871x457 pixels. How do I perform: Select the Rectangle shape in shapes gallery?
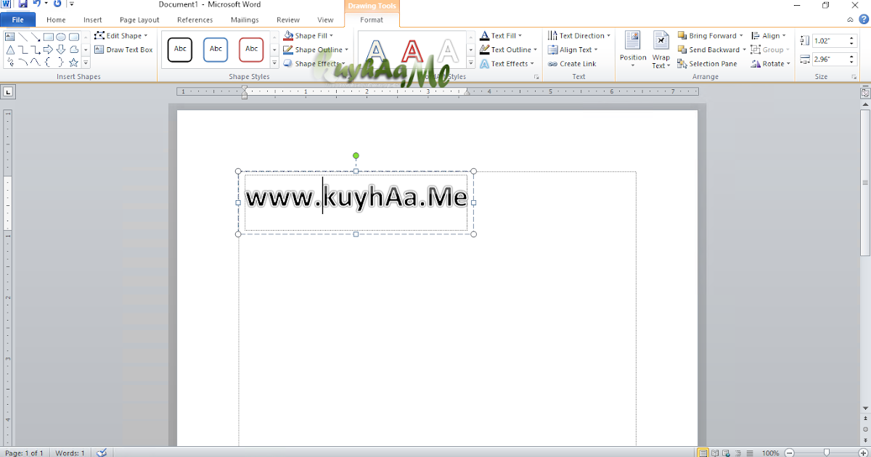click(x=48, y=36)
